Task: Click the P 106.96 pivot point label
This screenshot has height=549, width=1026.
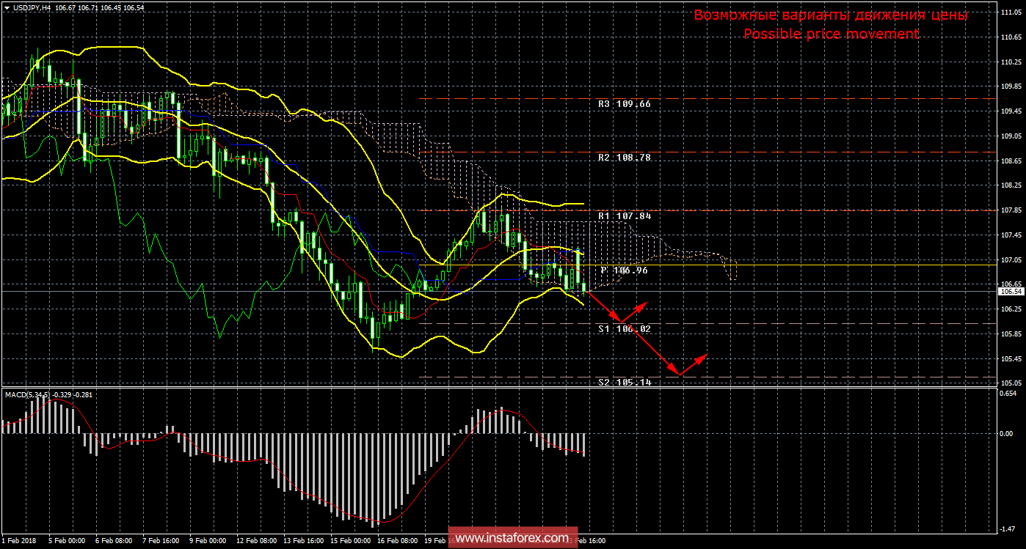Action: tap(625, 270)
